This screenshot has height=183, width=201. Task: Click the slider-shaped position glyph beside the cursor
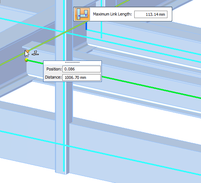point(35,53)
